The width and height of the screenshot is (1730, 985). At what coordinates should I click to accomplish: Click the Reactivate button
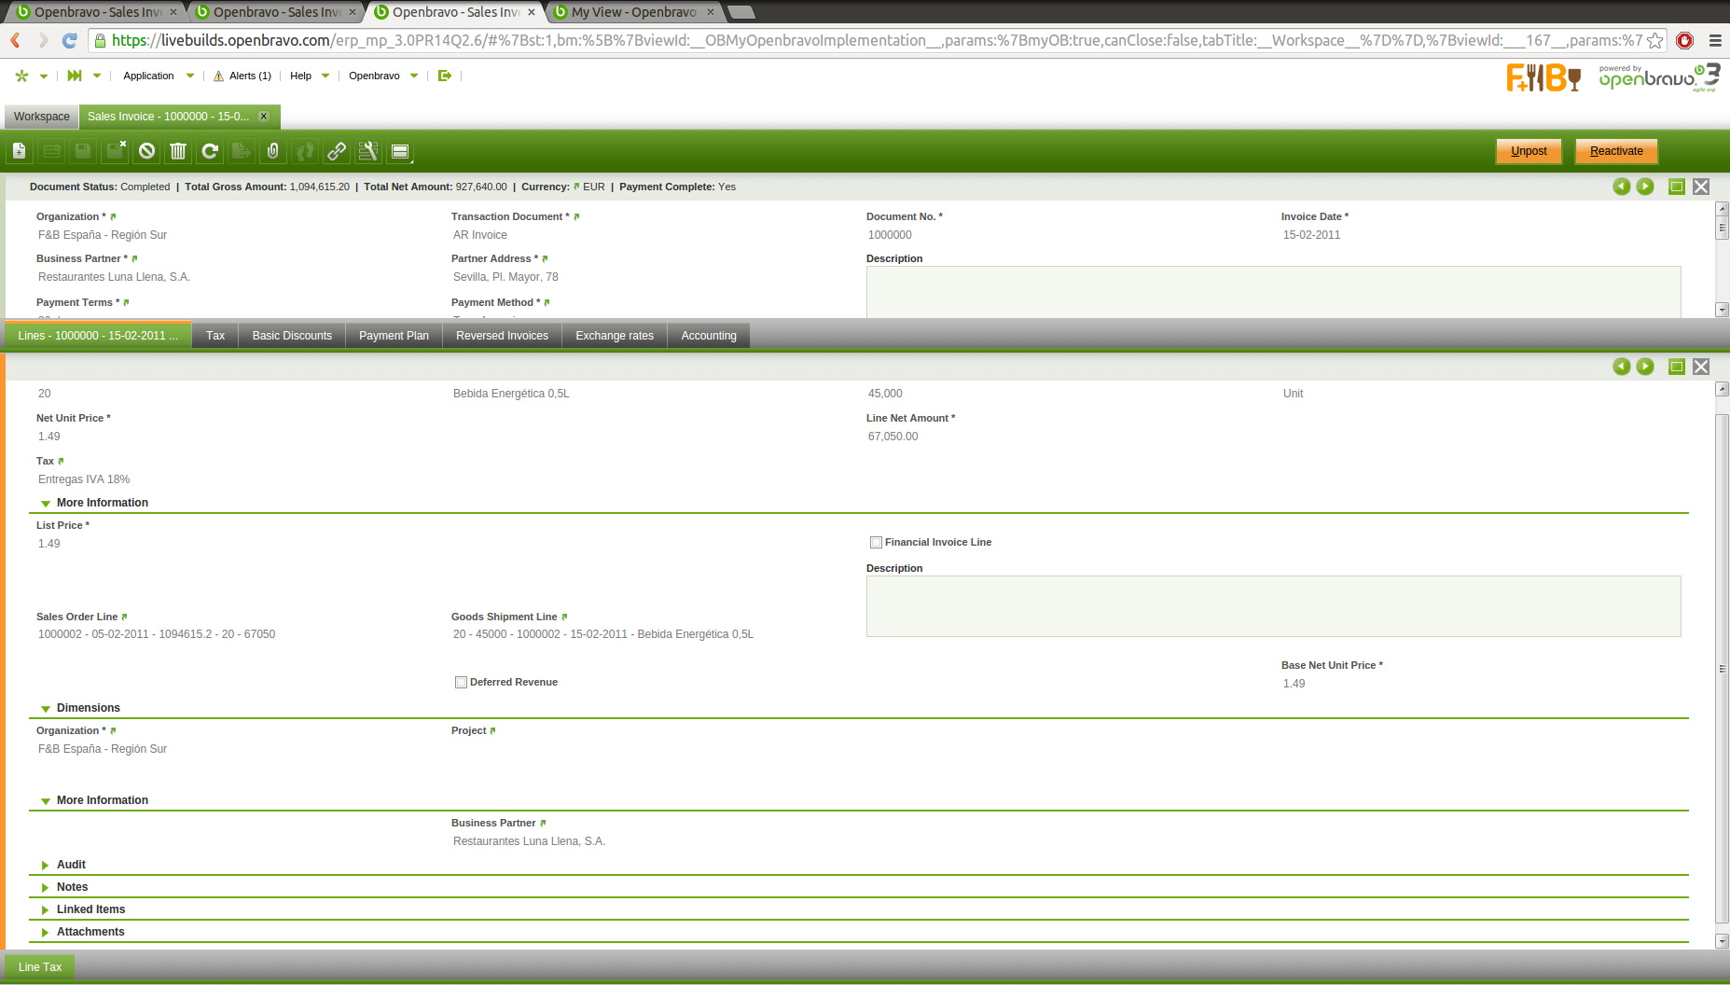tap(1615, 151)
